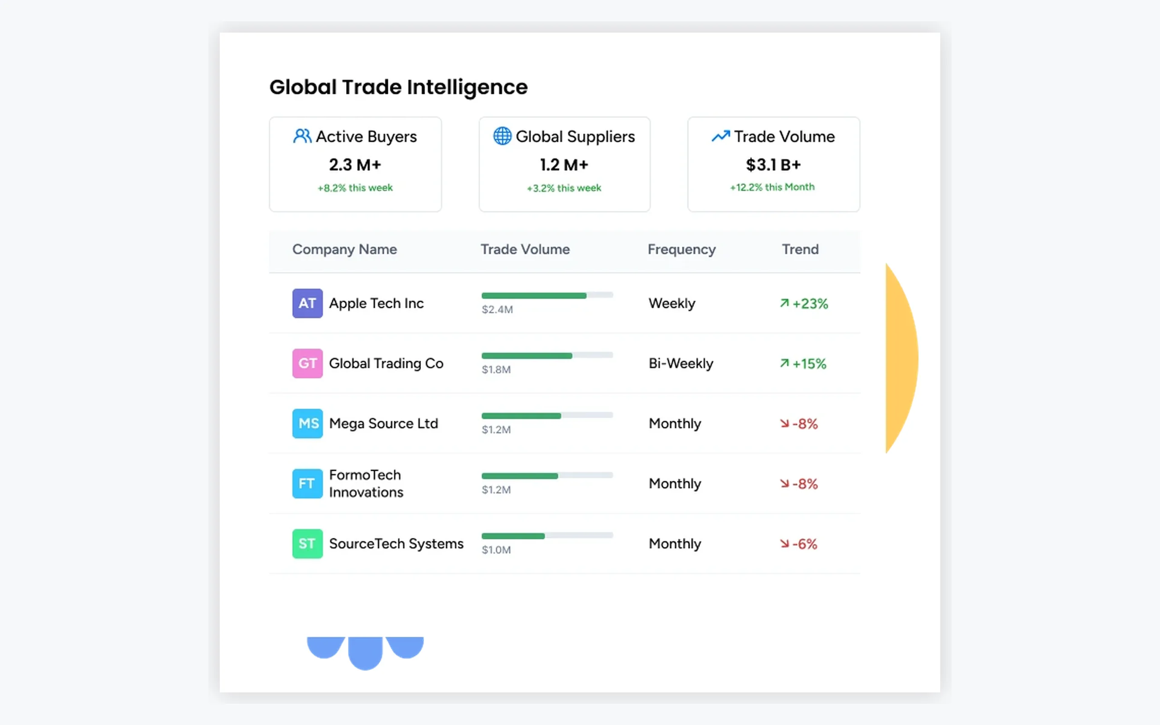Select the GT avatar for Global Trading Co
1160x725 pixels.
[307, 363]
